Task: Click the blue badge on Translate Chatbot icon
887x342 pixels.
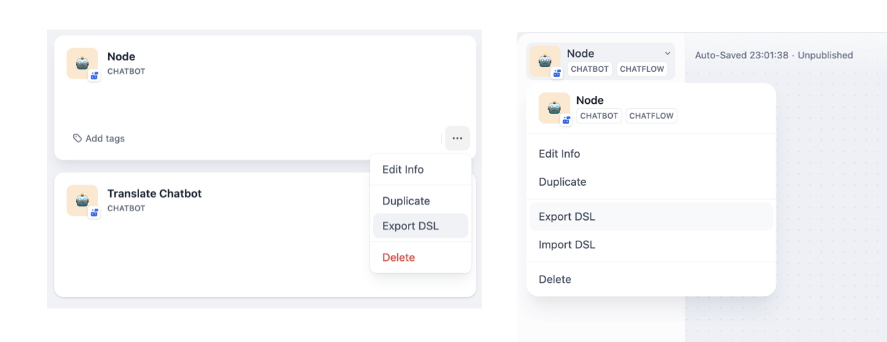Action: tap(94, 213)
